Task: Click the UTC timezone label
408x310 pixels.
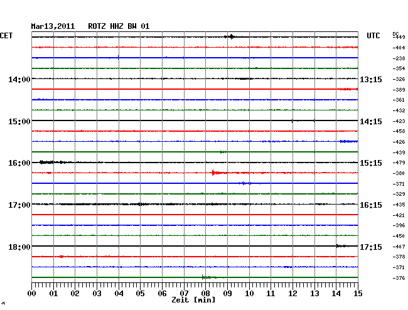Action: [x=373, y=36]
